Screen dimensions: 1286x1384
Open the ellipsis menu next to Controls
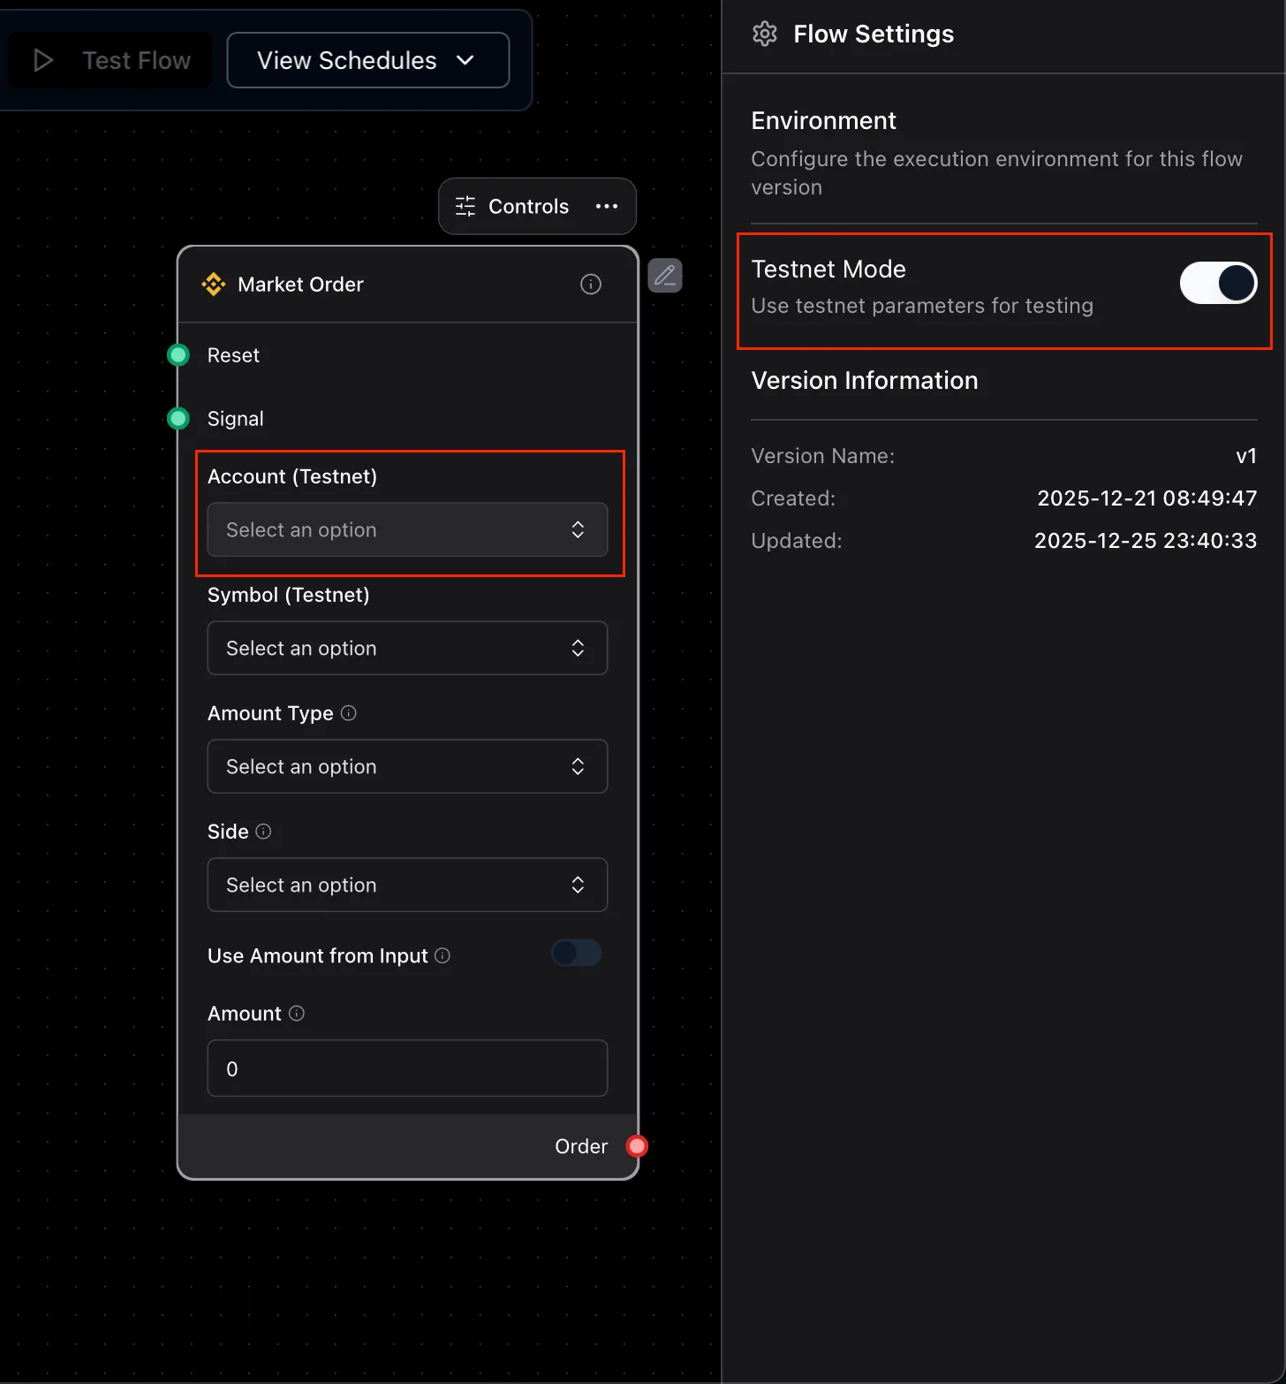tap(607, 206)
